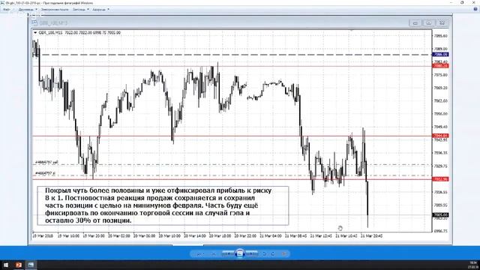The image size is (480, 270).
Task: Click the '#4664797 sl' stop-loss label
Action: coord(45,173)
